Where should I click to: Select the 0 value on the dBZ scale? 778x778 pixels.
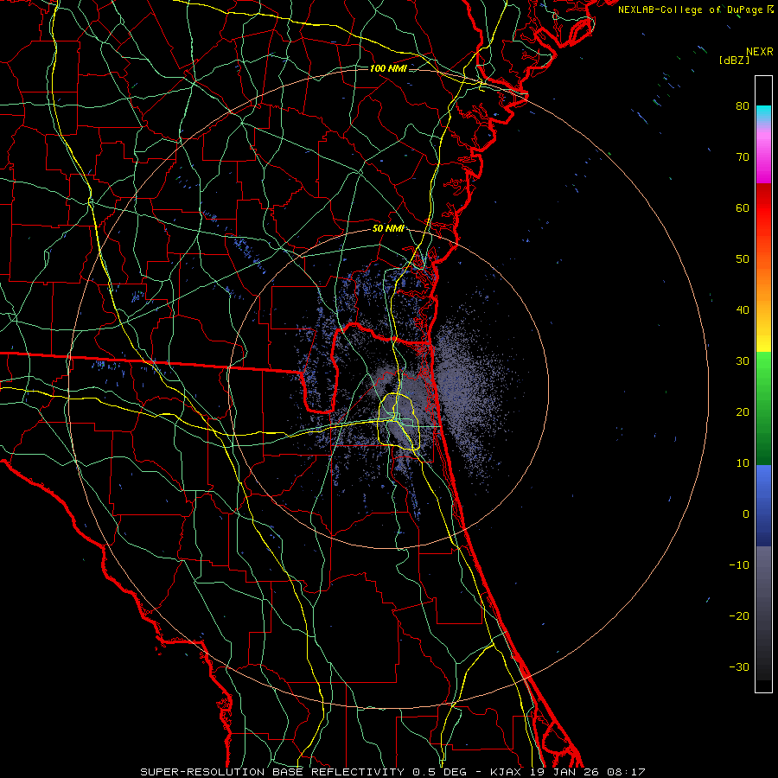[746, 514]
